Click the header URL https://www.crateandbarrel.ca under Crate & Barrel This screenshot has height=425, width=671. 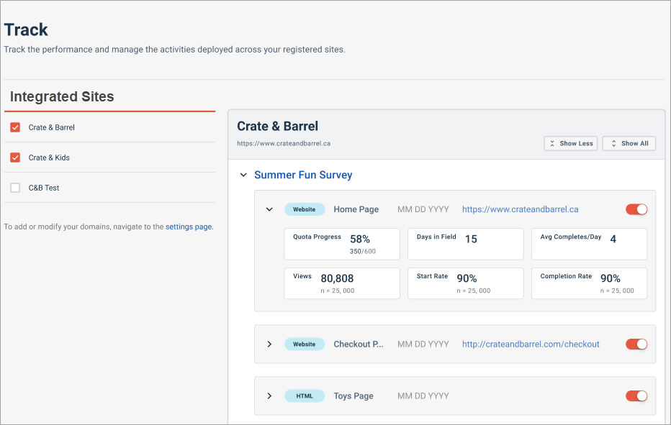coord(284,144)
